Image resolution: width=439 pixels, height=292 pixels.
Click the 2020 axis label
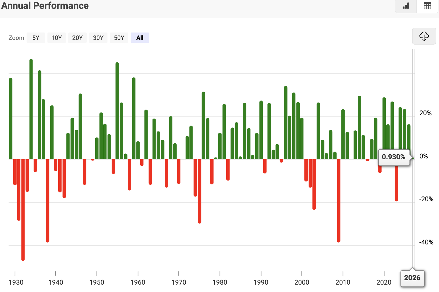(x=384, y=282)
